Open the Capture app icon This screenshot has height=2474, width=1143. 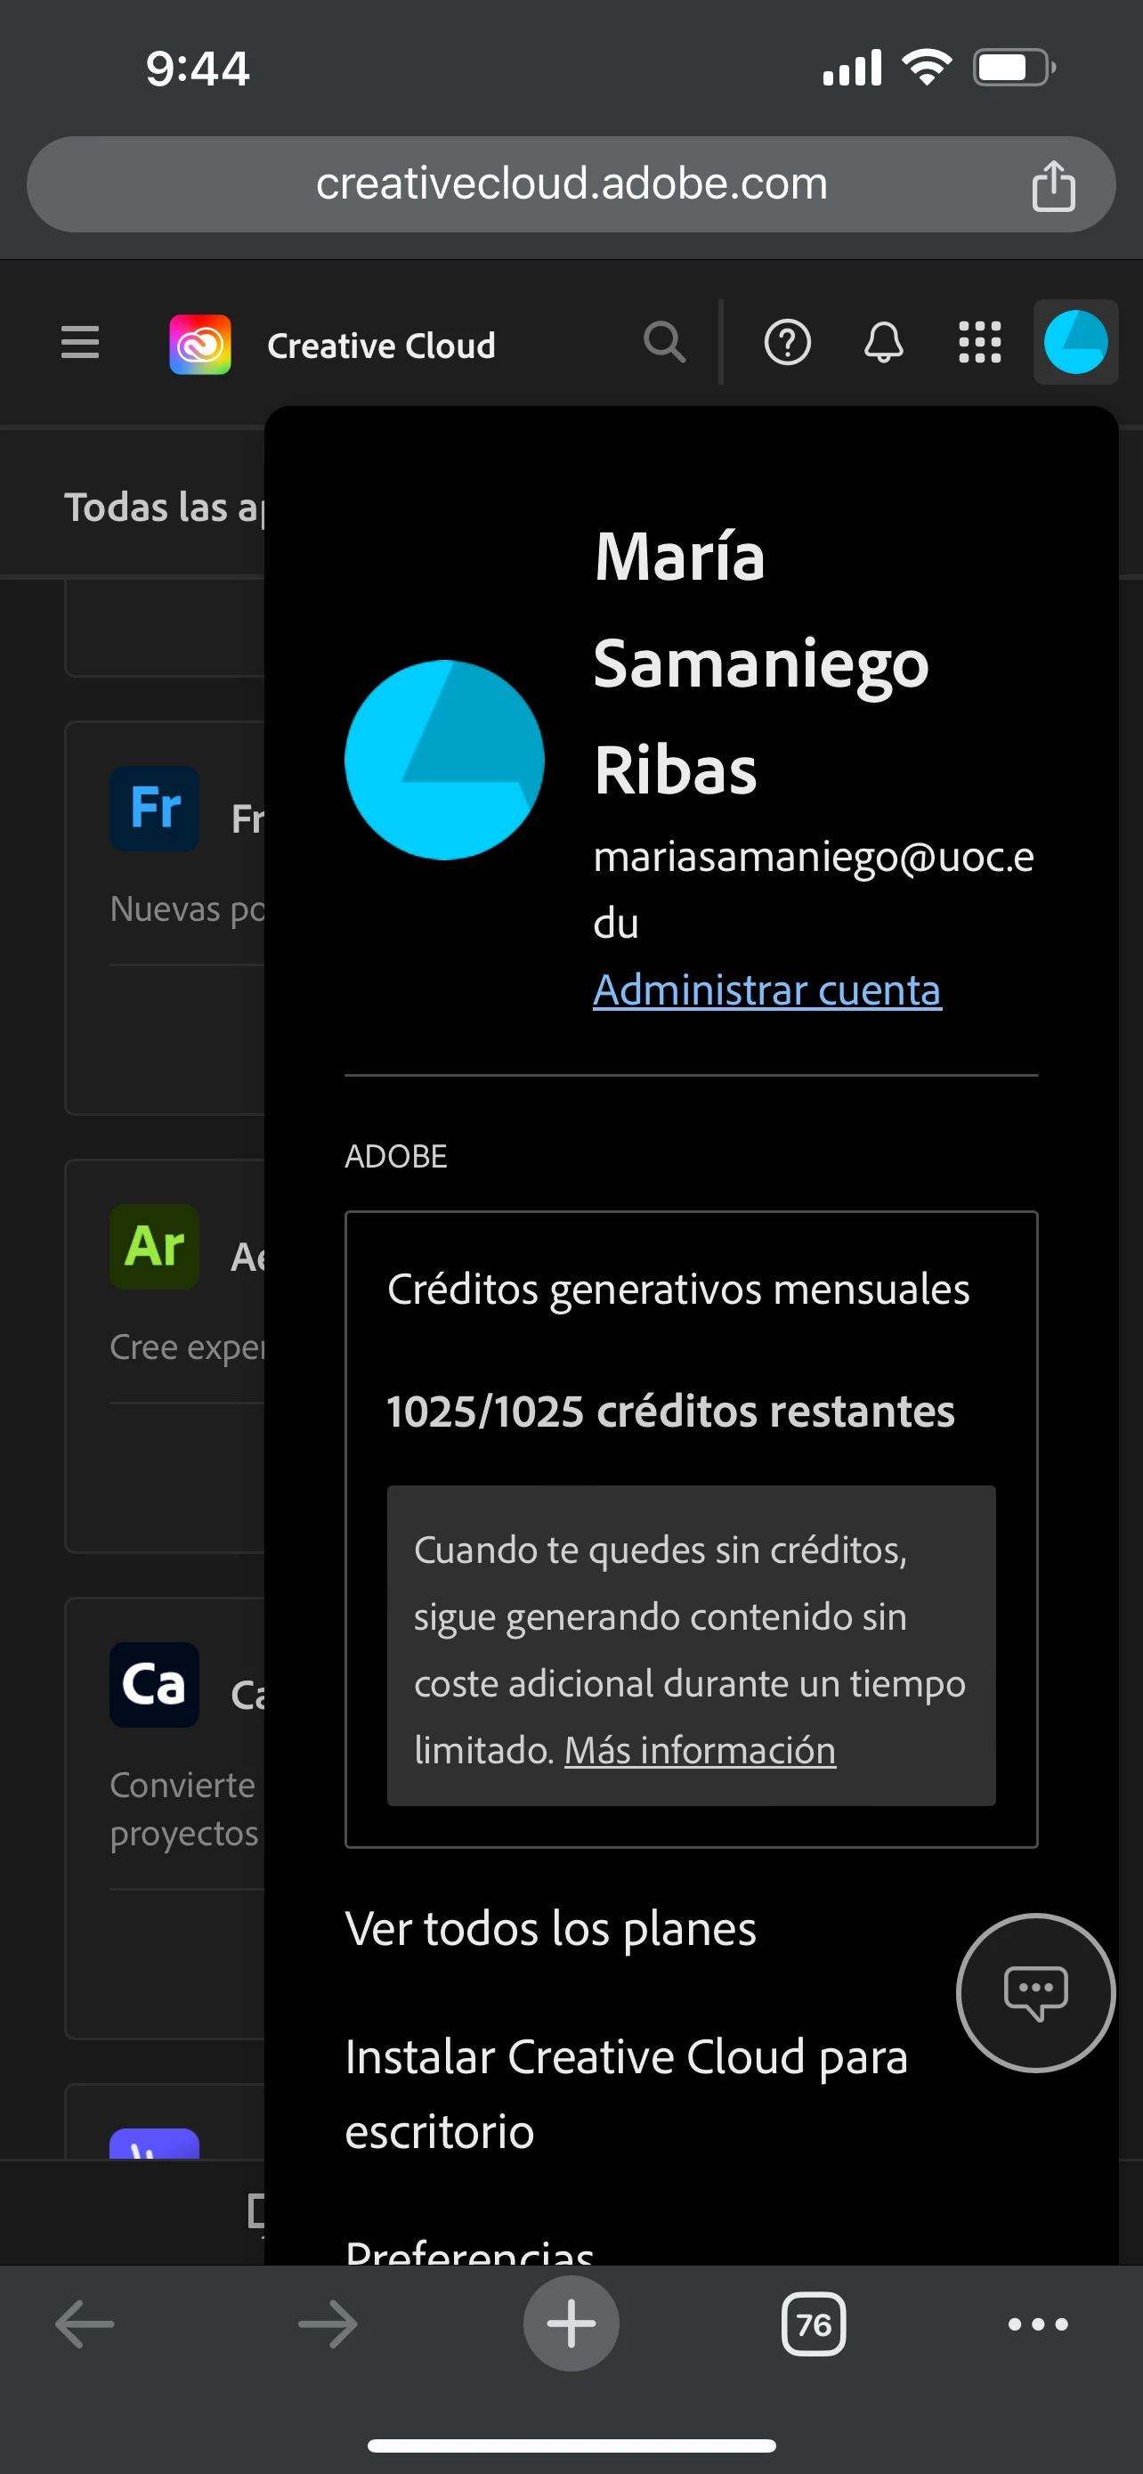[x=155, y=1685]
